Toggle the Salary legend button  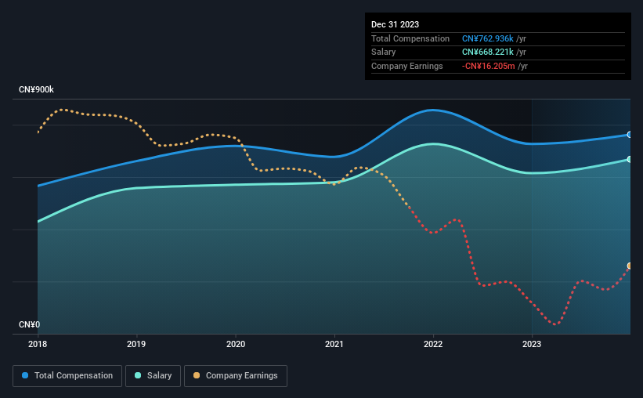click(x=153, y=376)
